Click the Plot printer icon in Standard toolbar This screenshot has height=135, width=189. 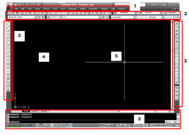point(22,13)
